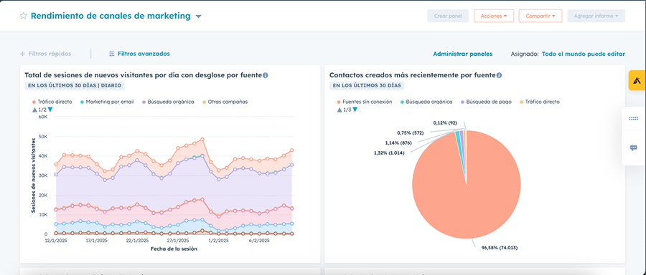The image size is (646, 275).
Task: Click the yellow tent-icon side tab
Action: tap(637, 80)
